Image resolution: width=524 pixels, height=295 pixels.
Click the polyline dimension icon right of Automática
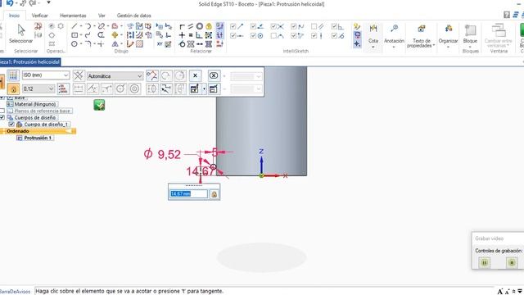tap(152, 75)
